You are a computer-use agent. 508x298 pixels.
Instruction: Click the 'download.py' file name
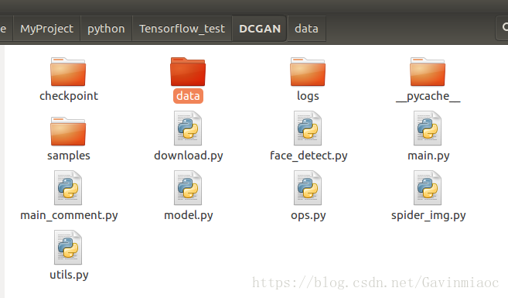pyautogui.click(x=189, y=156)
